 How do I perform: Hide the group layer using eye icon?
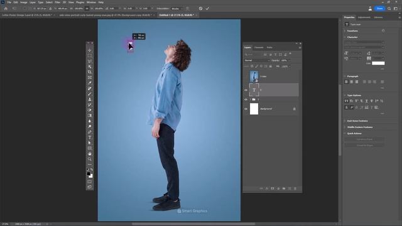coord(246,99)
